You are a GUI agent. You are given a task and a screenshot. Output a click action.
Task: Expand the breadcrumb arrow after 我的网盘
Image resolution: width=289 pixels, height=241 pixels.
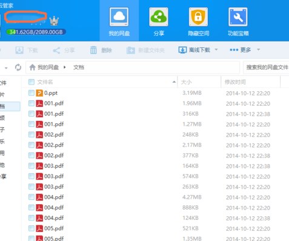(65, 67)
